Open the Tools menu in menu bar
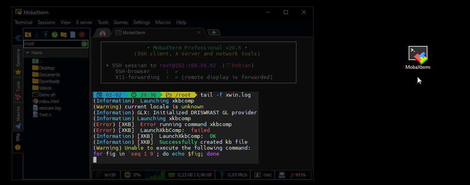The height and width of the screenshot is (185, 470). [x=103, y=22]
